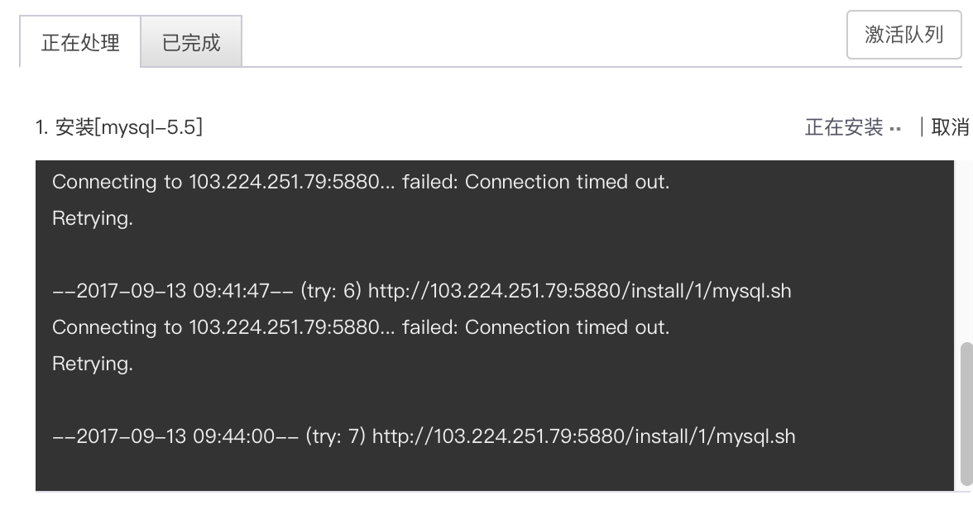Viewport: 973px width, 519px height.
Task: Click the (try: 7) attempt label
Action: [335, 436]
